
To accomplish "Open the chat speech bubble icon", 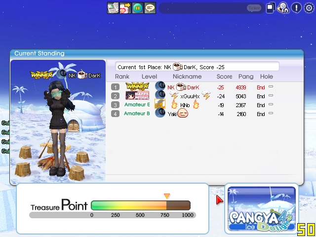I will (x=150, y=8).
